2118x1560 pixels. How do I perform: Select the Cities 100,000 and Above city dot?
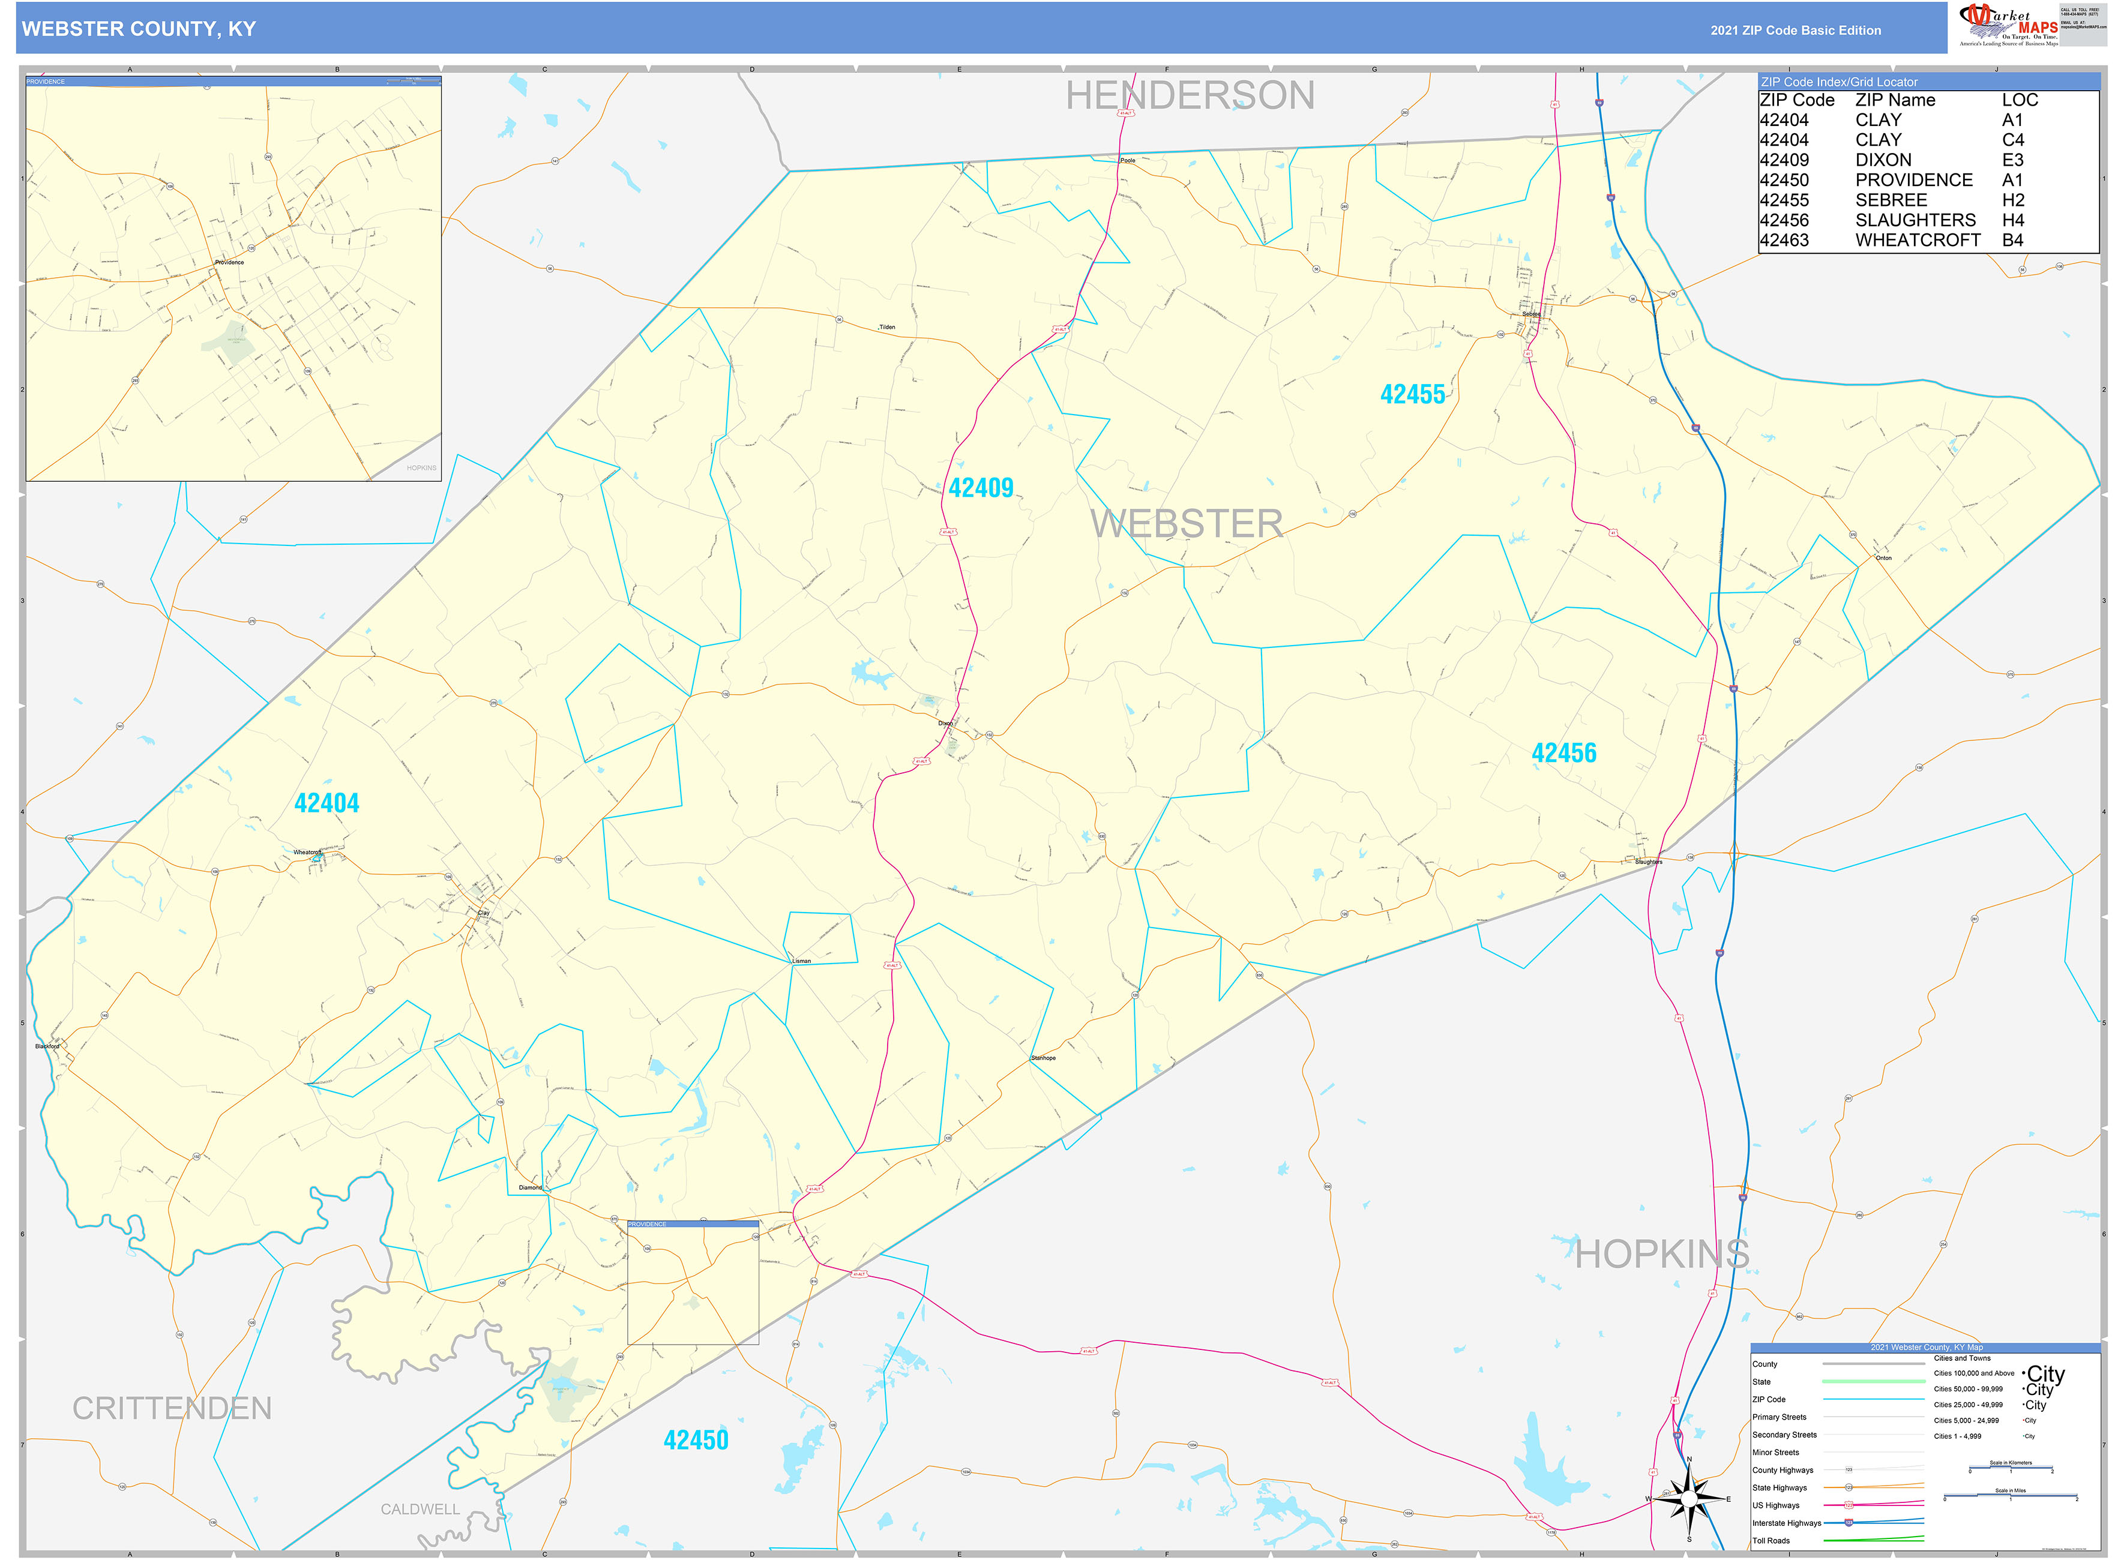[x=2024, y=1373]
